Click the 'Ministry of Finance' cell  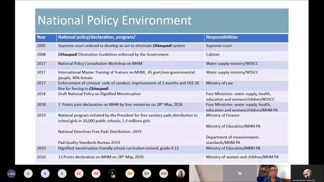(x=223, y=115)
